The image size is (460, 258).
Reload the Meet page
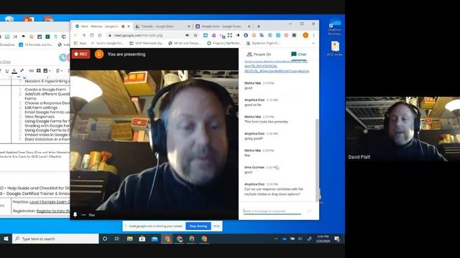pos(92,35)
